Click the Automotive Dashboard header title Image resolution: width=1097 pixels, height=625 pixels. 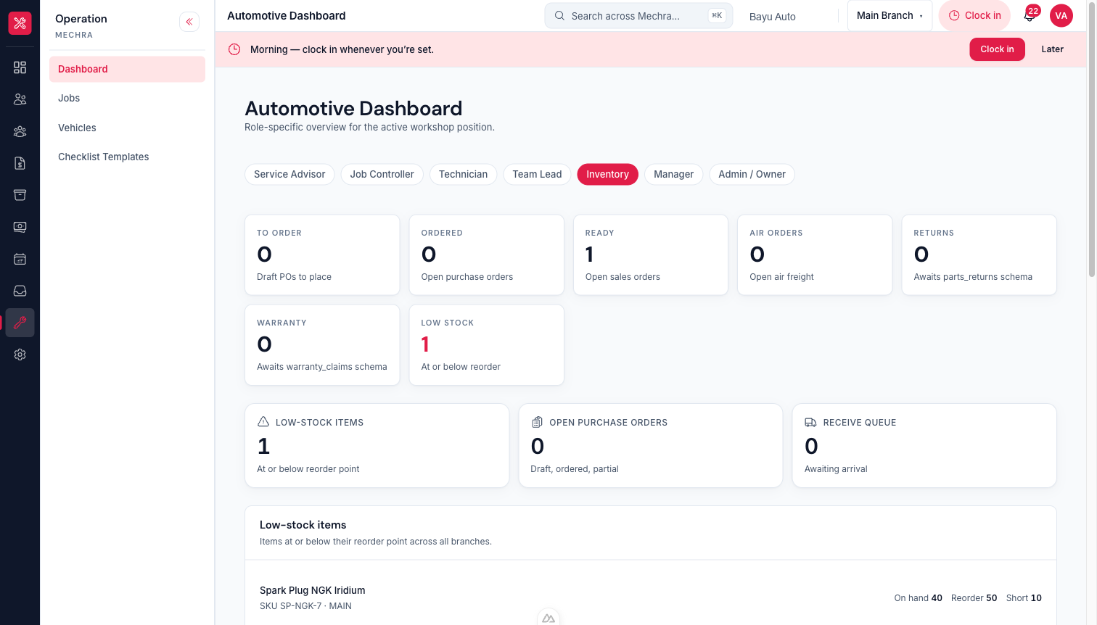pyautogui.click(x=286, y=15)
